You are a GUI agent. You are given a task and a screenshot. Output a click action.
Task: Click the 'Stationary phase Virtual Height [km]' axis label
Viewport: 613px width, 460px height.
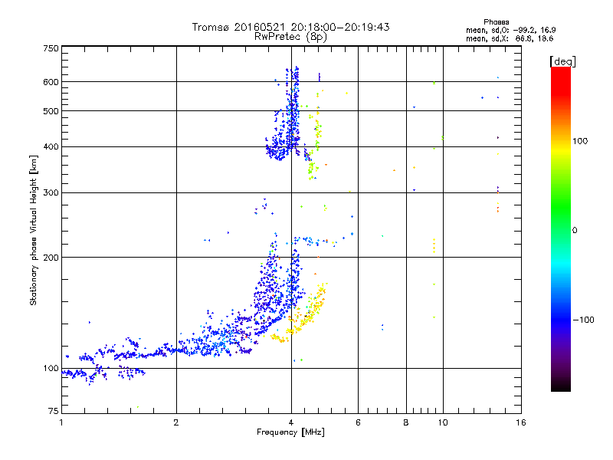coord(34,230)
